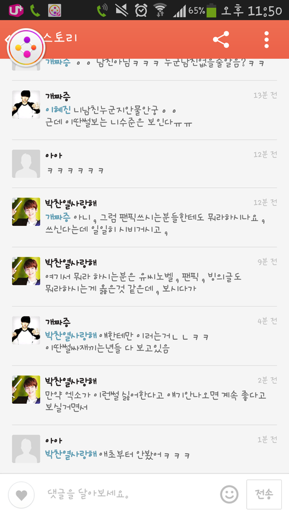Tap the share icon in header

coord(221,40)
